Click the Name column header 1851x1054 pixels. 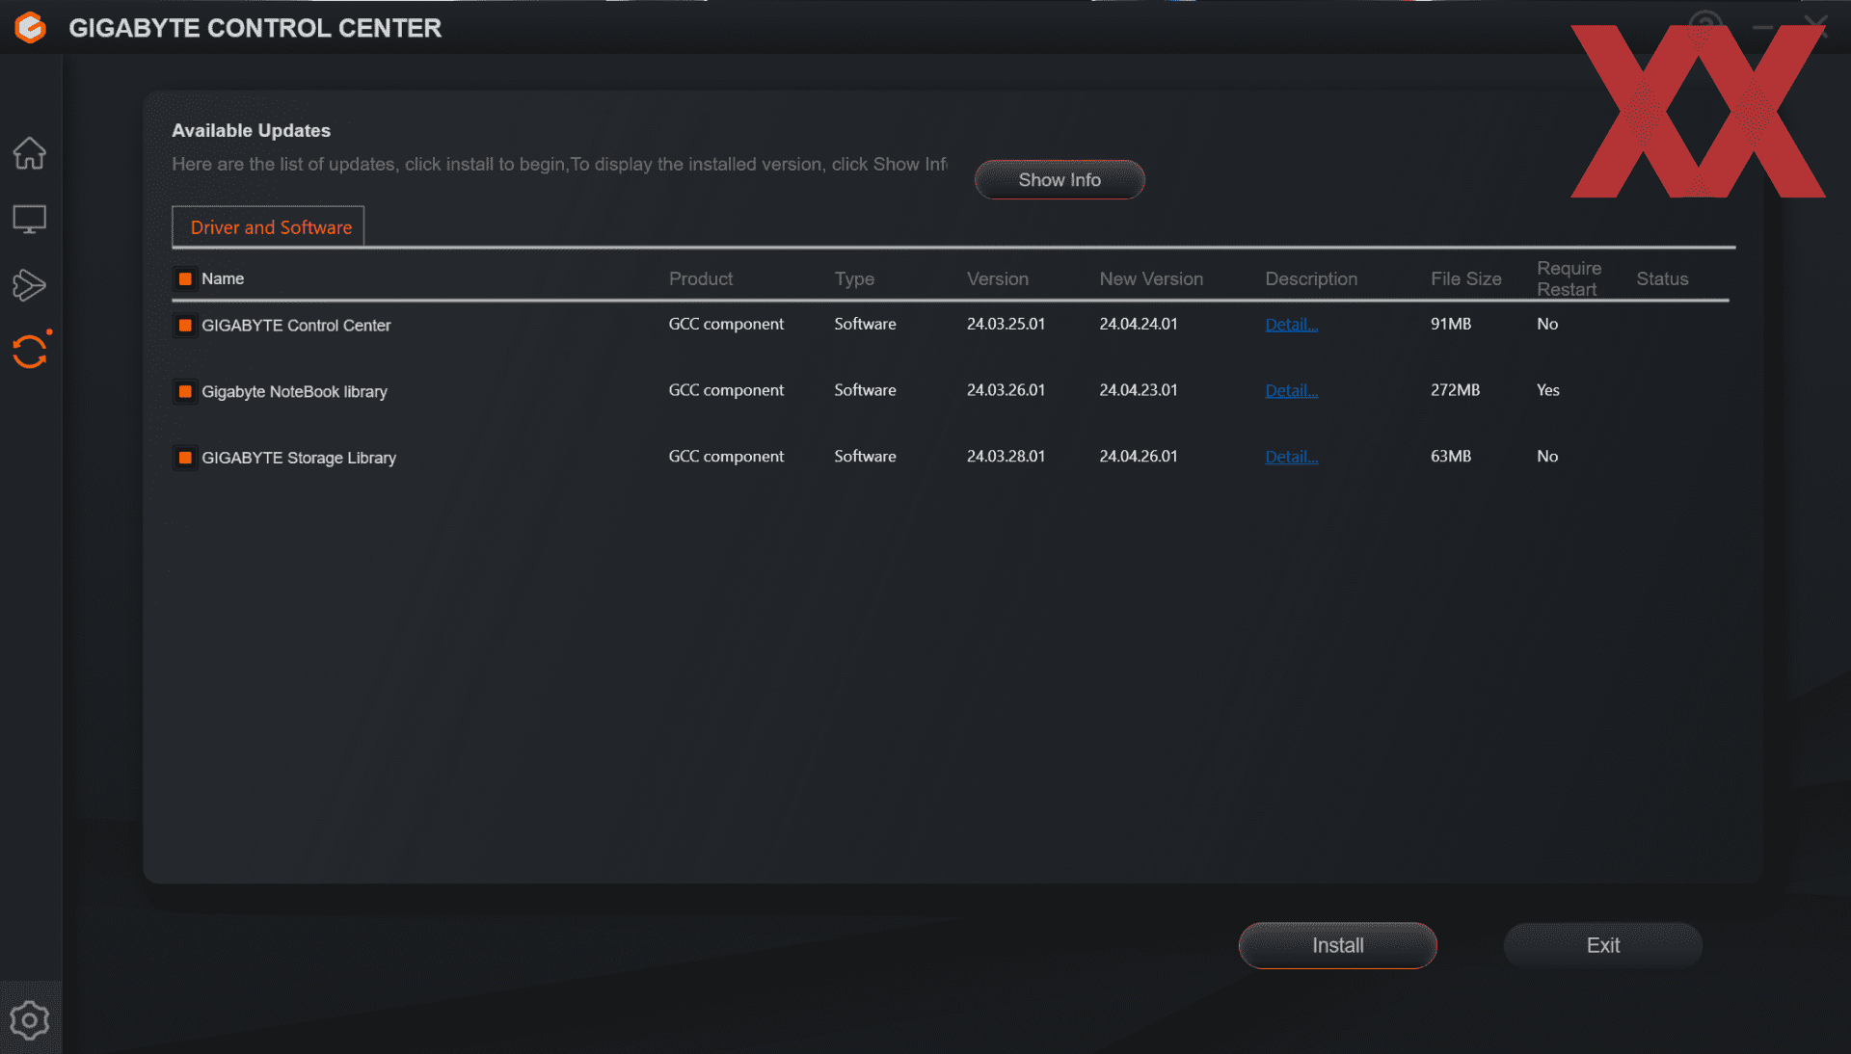223,279
